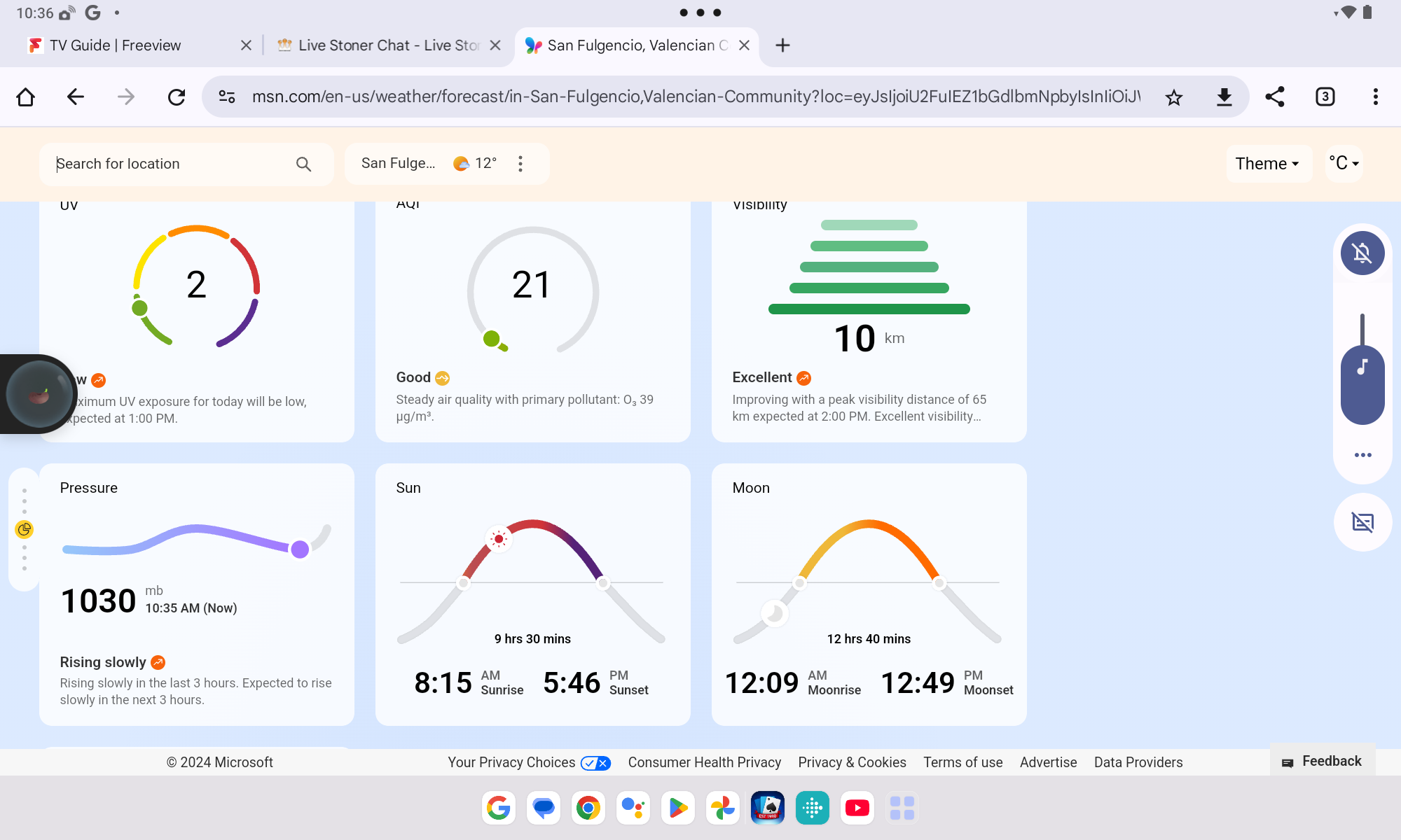
Task: Open Terms of use link
Action: point(962,762)
